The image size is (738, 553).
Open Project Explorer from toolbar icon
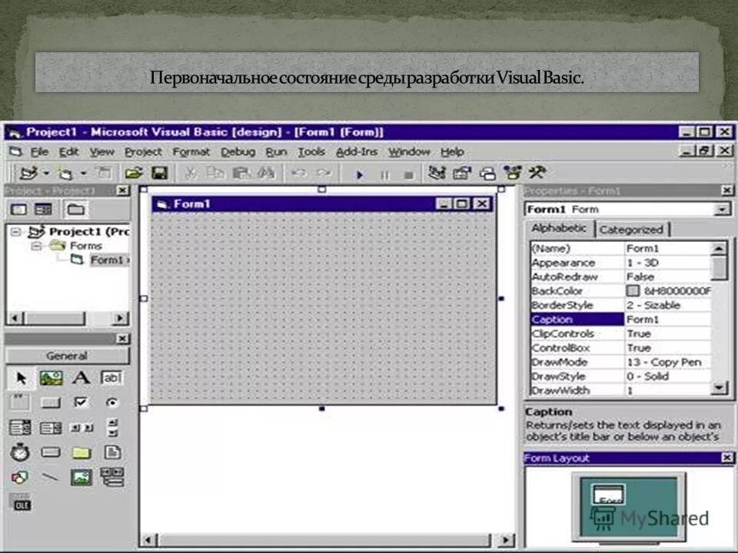click(x=437, y=173)
